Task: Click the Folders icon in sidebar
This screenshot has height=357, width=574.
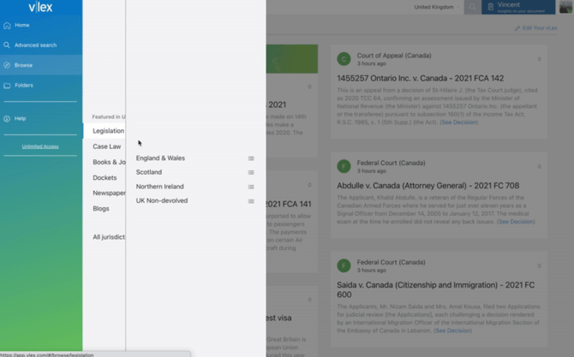Action: tap(7, 86)
